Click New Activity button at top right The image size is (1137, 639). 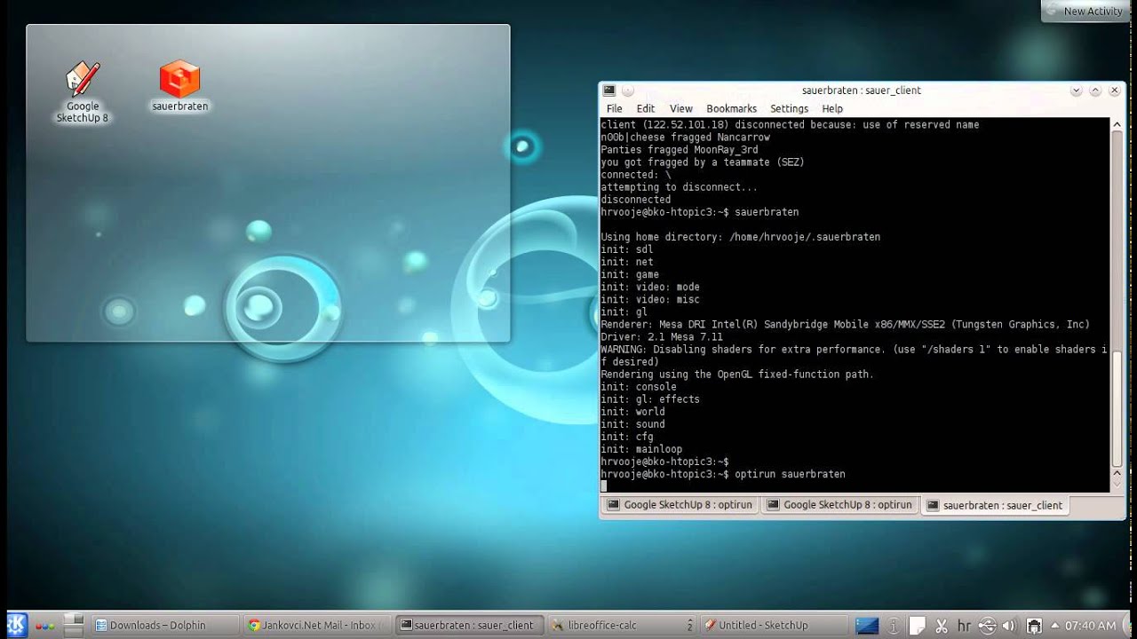coord(1085,11)
